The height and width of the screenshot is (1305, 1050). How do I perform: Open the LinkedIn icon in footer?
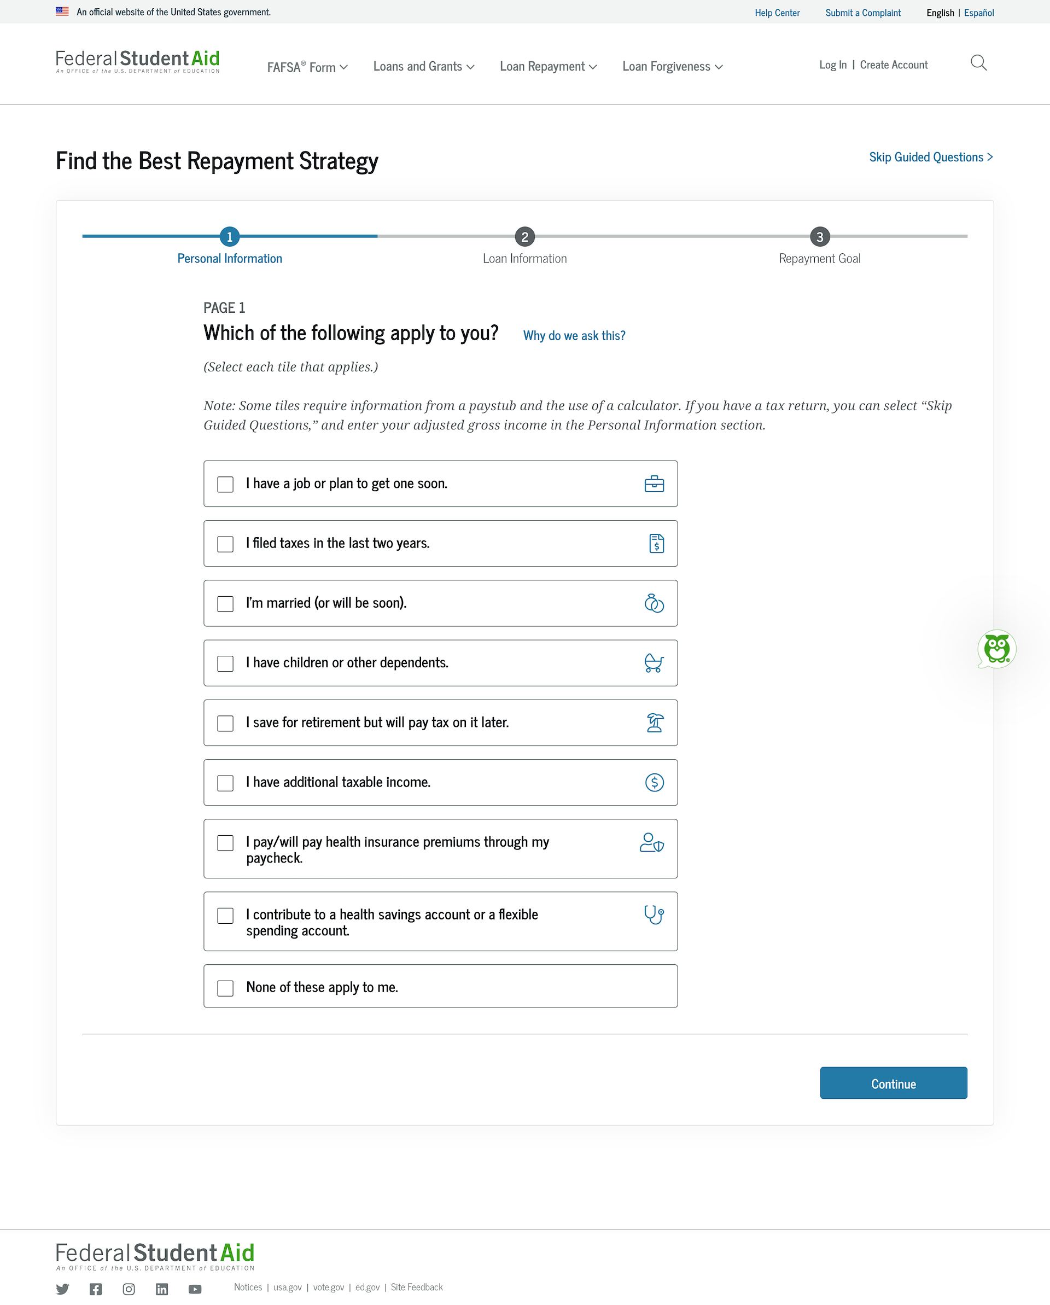(161, 1289)
